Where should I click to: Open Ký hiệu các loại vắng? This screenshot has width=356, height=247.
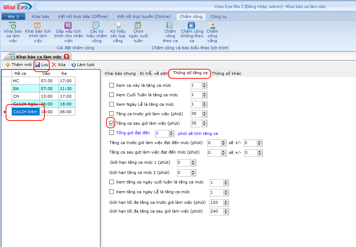(118, 25)
